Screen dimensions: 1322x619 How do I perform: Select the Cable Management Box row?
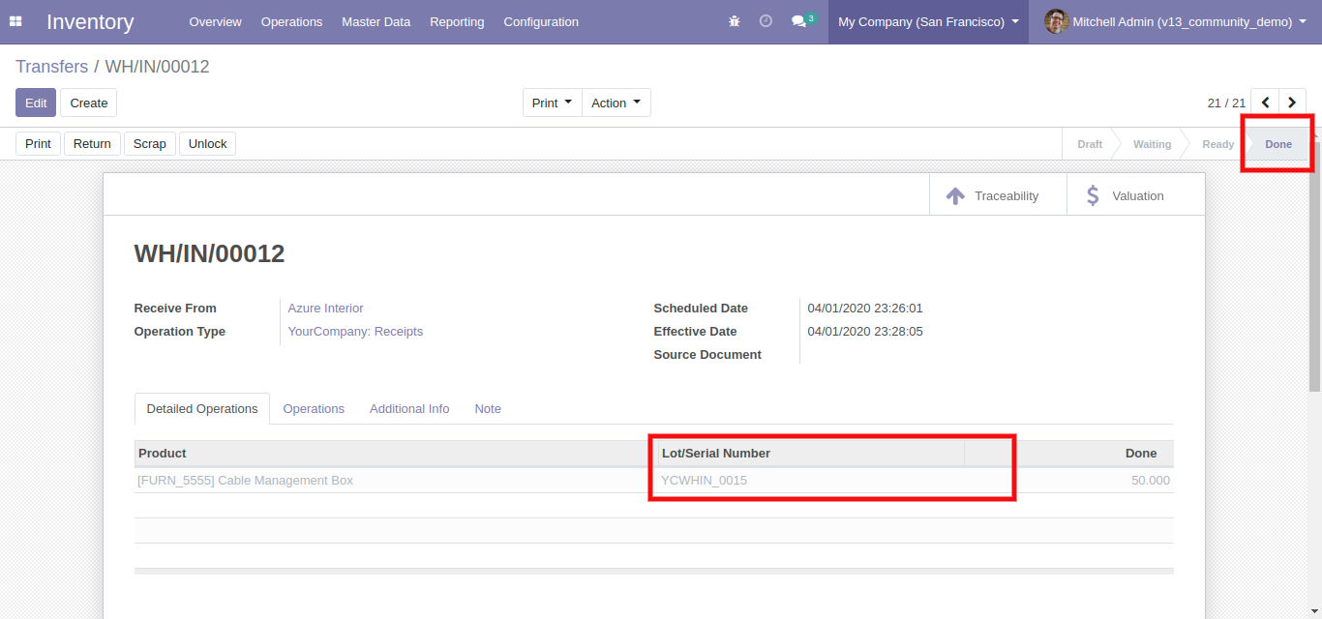[x=246, y=481]
